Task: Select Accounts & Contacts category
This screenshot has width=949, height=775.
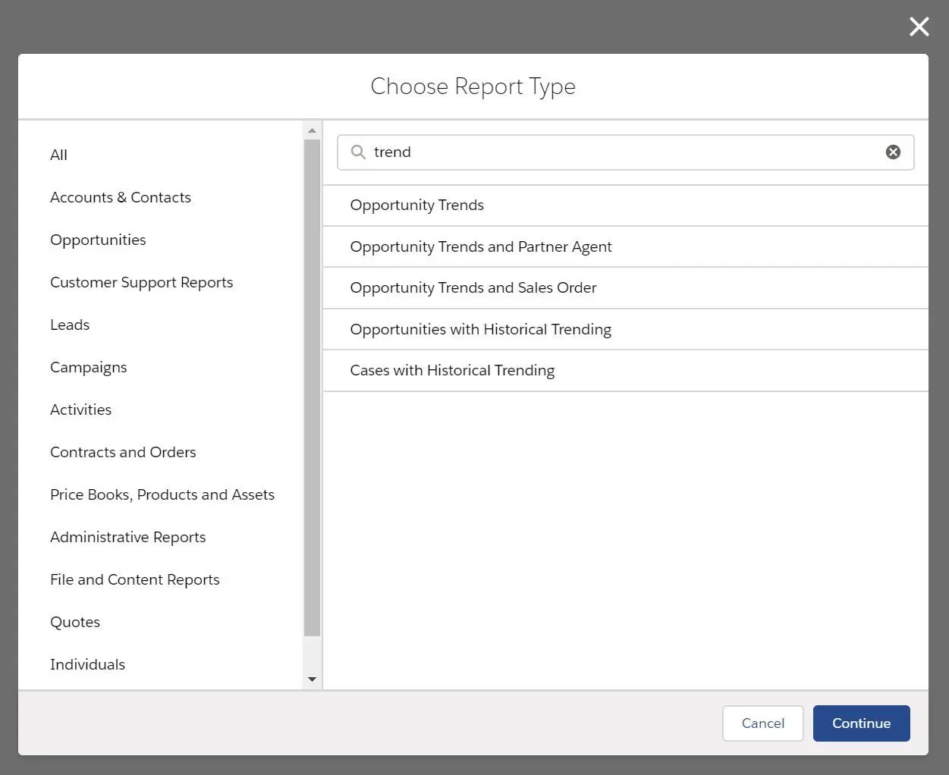Action: coord(121,197)
